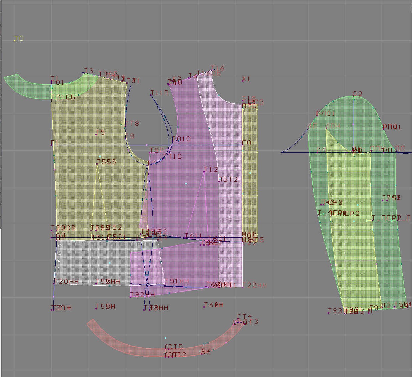
Task: Select point T5 on the back piece
Action: tap(96, 134)
